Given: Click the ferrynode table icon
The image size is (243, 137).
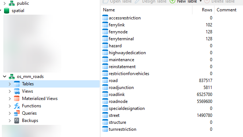Looking at the screenshot, I should [105, 32].
